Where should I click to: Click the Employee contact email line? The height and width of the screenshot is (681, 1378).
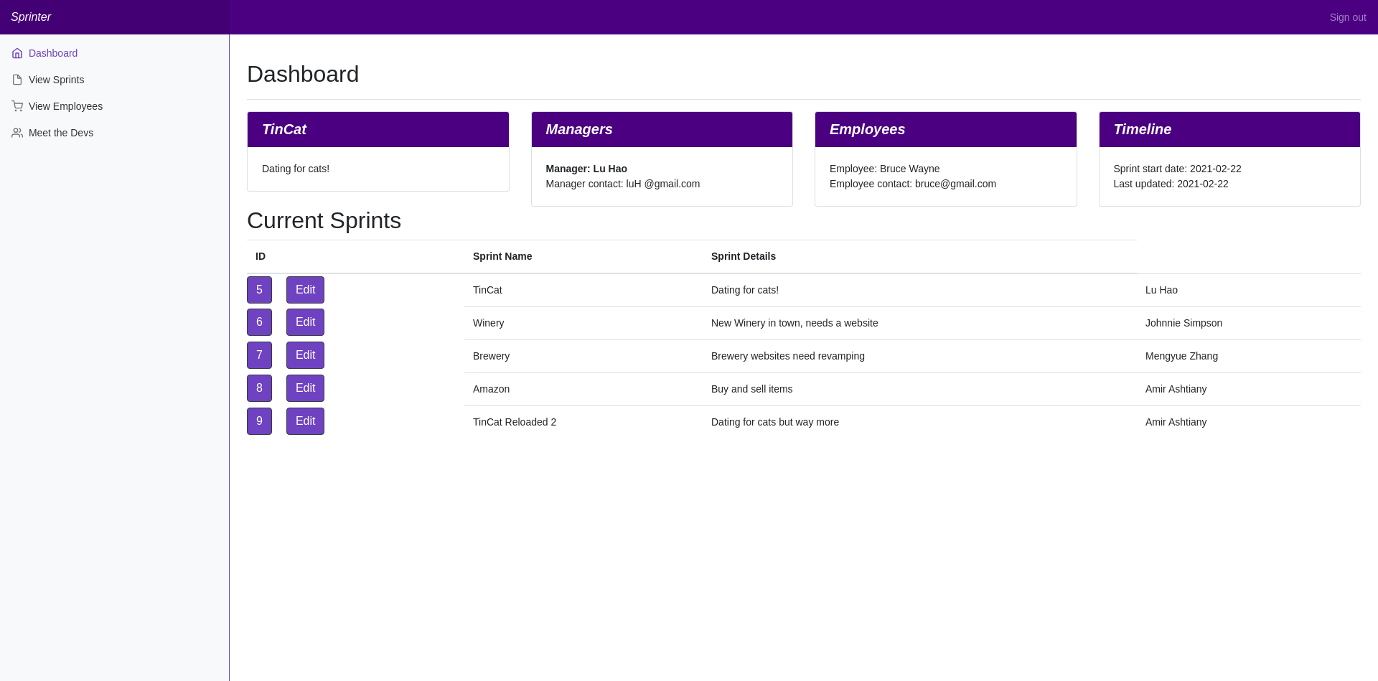point(913,184)
